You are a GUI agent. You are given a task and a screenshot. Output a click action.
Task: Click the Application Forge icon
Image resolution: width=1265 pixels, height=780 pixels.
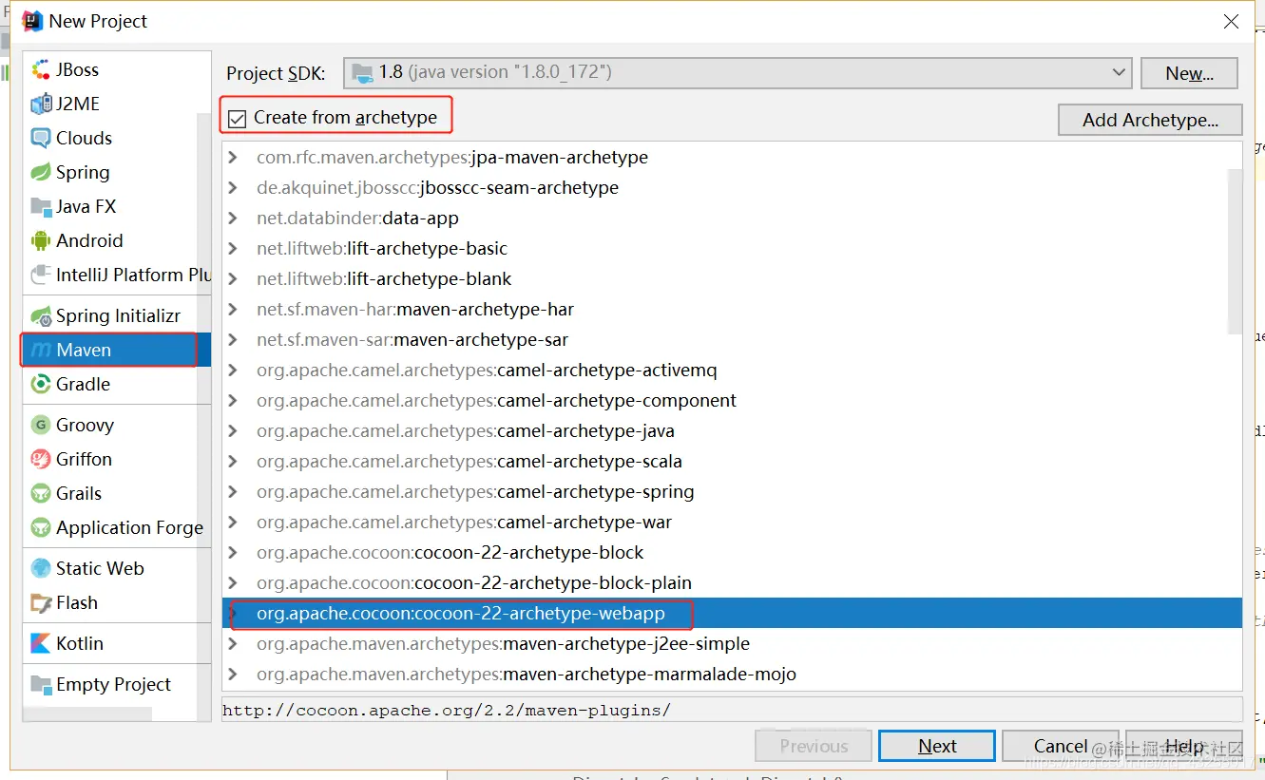coord(40,527)
